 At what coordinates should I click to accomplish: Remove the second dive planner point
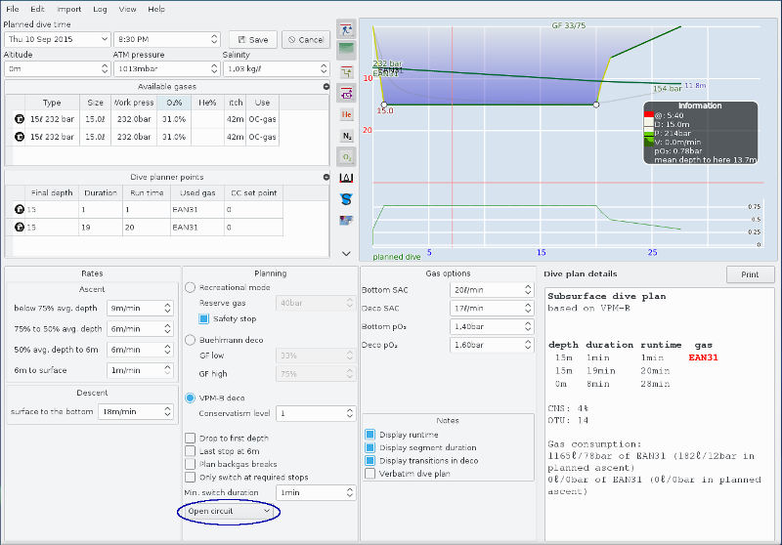(x=19, y=228)
